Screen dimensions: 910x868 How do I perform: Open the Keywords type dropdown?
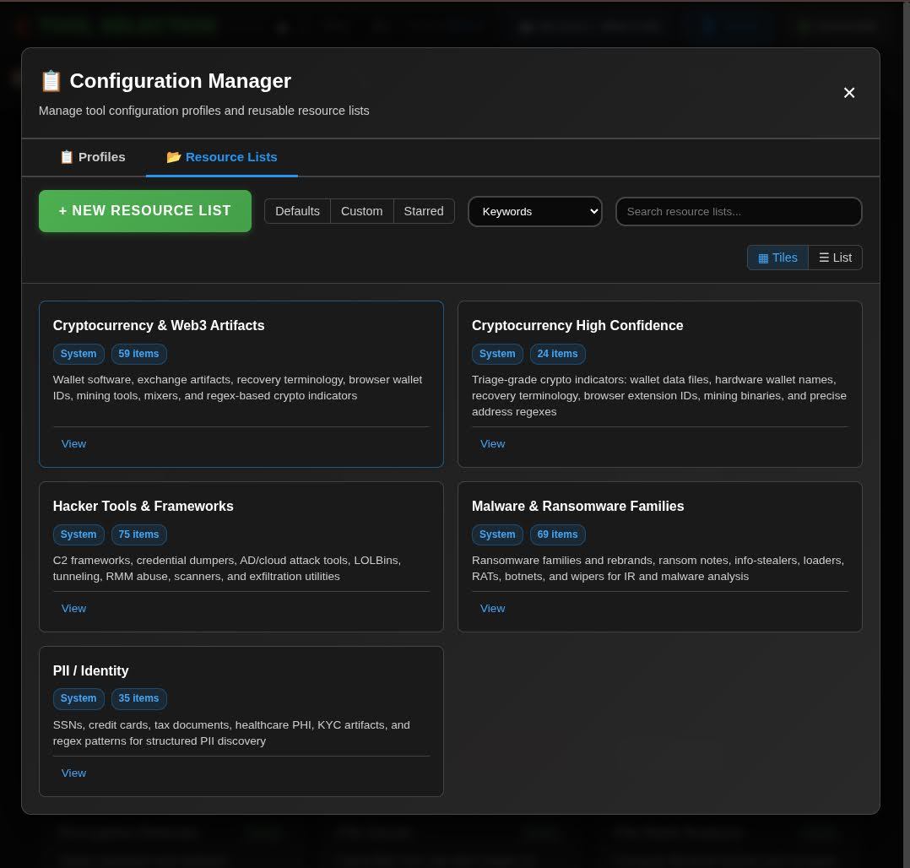click(x=535, y=211)
